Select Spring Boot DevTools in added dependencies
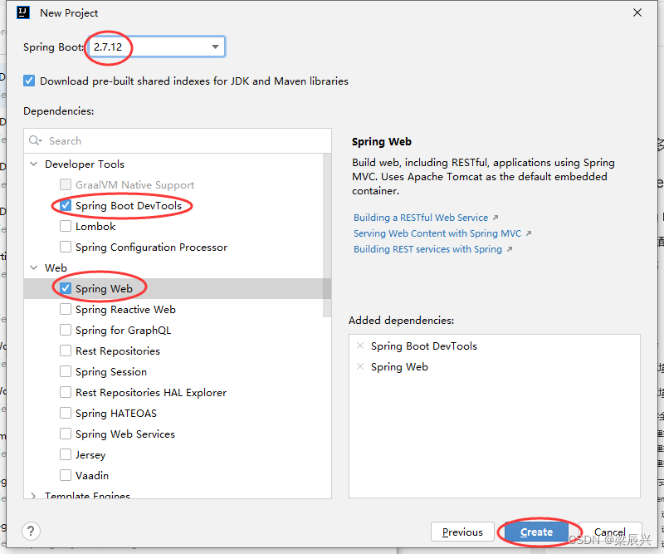 tap(424, 346)
